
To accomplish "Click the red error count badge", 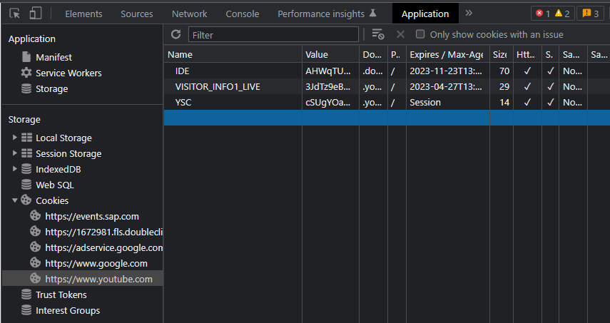I will [x=542, y=14].
